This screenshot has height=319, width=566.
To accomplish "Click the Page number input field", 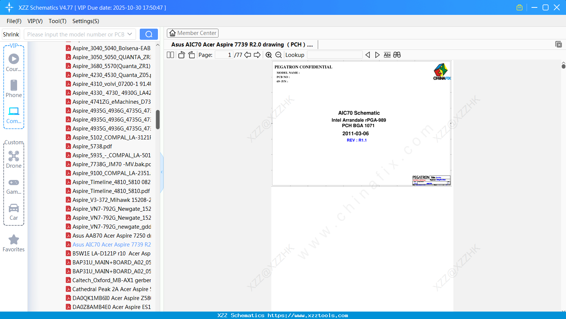I will [x=224, y=55].
